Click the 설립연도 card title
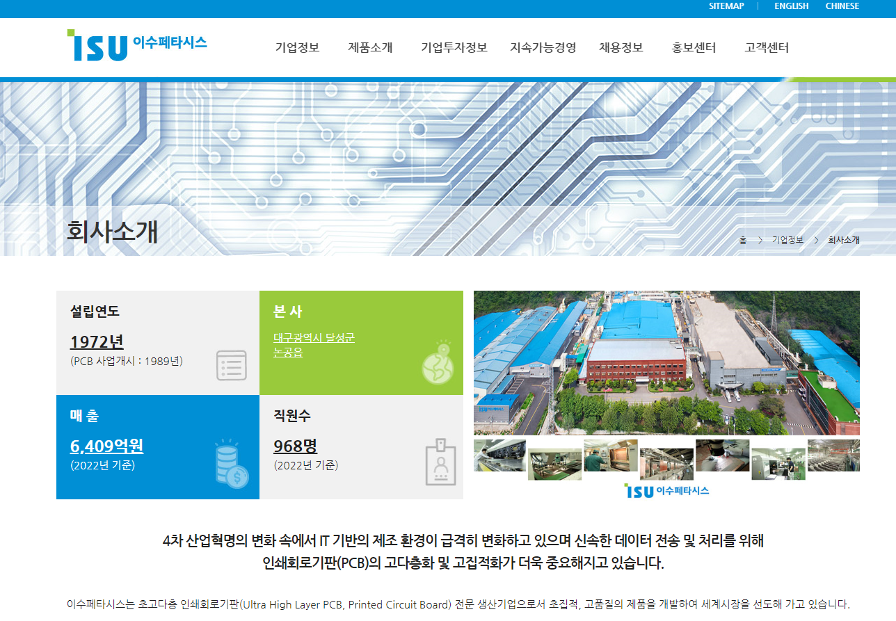896x621 pixels. 95,311
